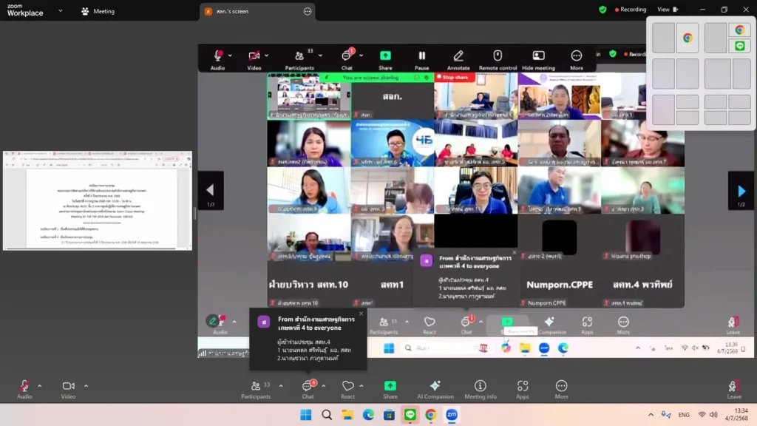Open React in the main bottom toolbar

point(347,389)
